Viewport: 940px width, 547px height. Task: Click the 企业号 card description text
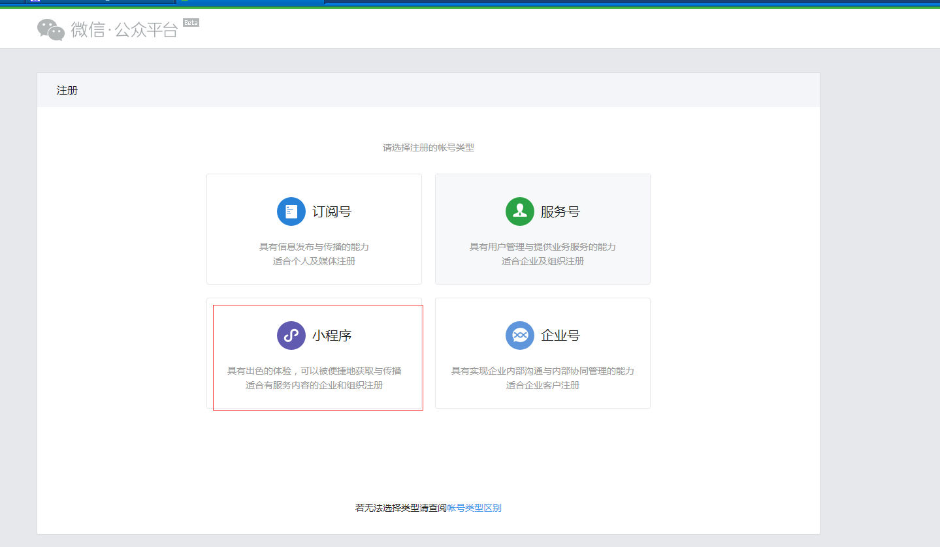click(x=543, y=378)
